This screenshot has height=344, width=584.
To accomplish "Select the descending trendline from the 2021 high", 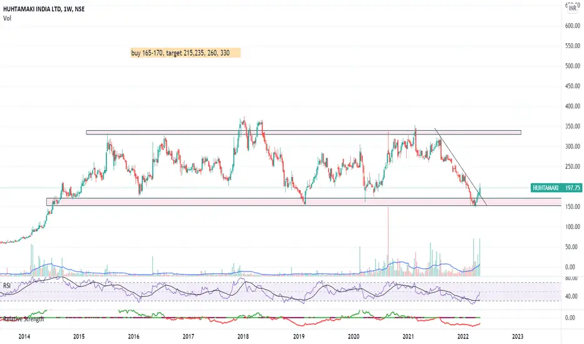I will coord(461,166).
